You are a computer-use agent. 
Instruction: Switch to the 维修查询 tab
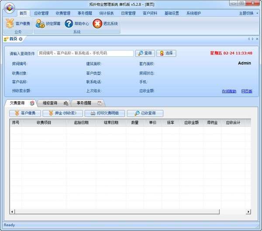tap(50, 103)
